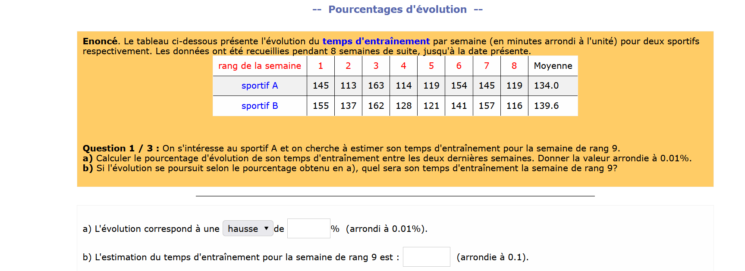Click the blue "temps d'entraînement" link
The image size is (745, 271).
coord(376,41)
